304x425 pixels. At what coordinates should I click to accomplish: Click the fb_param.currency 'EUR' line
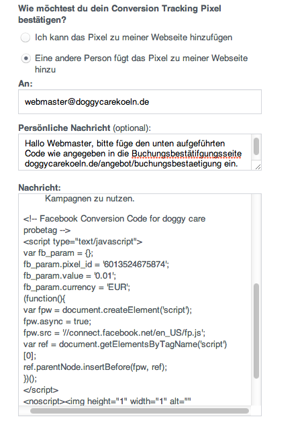coord(77,287)
